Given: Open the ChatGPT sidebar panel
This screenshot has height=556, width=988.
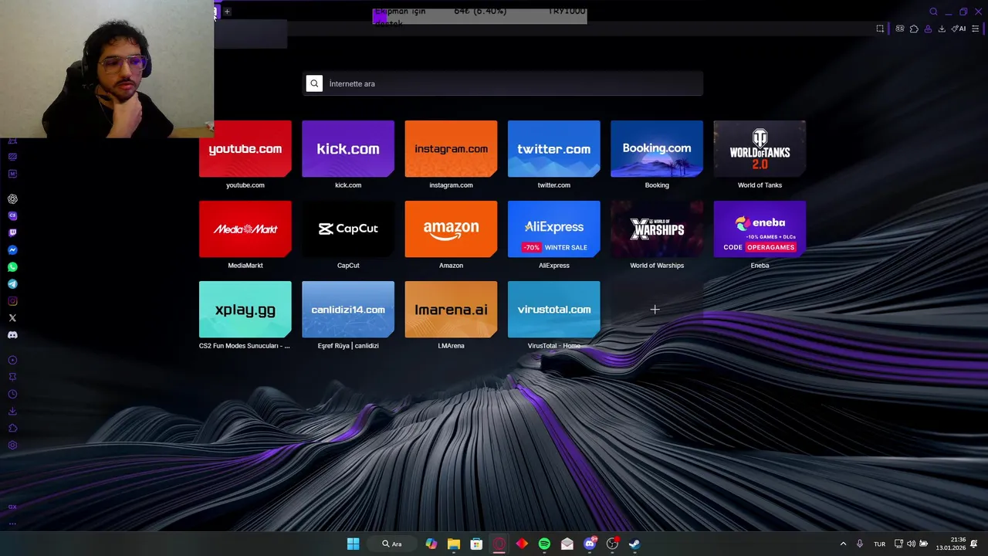Looking at the screenshot, I should tap(12, 199).
